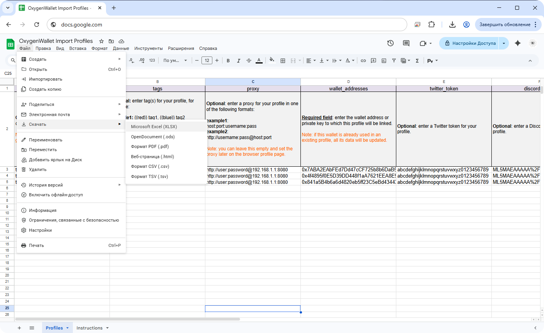Viewport: 544px width, 333px height.
Task: Select the wallet_addresses header cell
Action: [x=348, y=89]
